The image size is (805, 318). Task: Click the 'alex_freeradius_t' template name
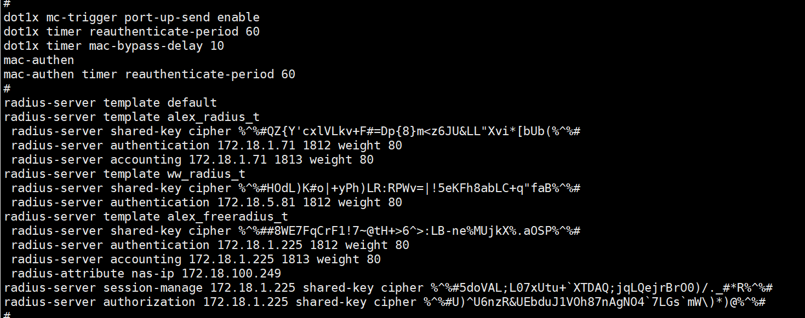[x=227, y=217]
